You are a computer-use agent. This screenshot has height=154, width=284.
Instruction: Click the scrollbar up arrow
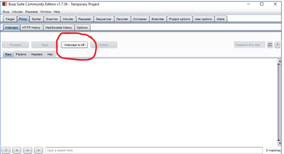point(280,61)
